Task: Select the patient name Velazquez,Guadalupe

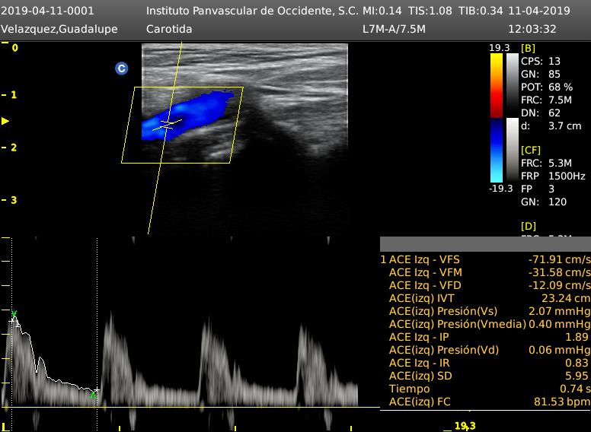Action: click(x=59, y=29)
